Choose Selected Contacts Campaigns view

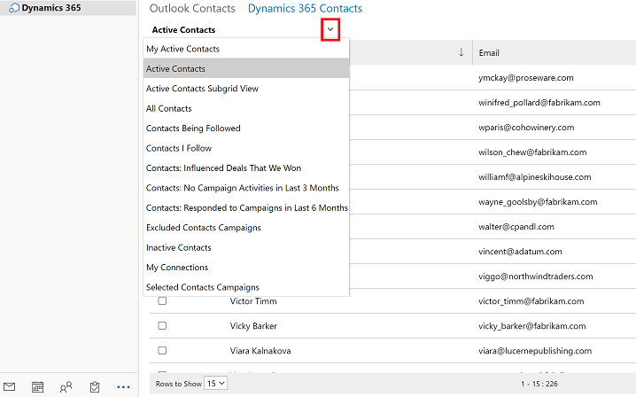click(x=246, y=287)
